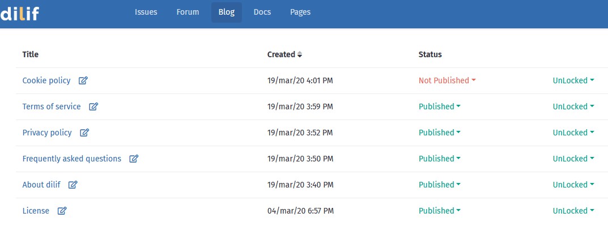This screenshot has height=230, width=608.
Task: Open Not Published status dropdown for Cookie policy
Action: [x=447, y=80]
